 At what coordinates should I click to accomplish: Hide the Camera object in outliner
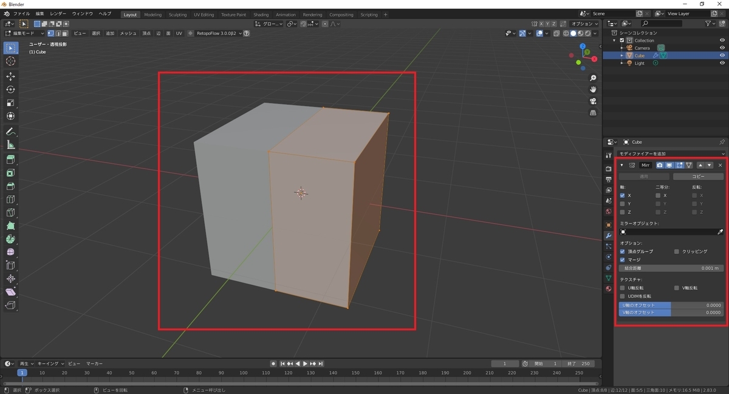click(x=722, y=48)
